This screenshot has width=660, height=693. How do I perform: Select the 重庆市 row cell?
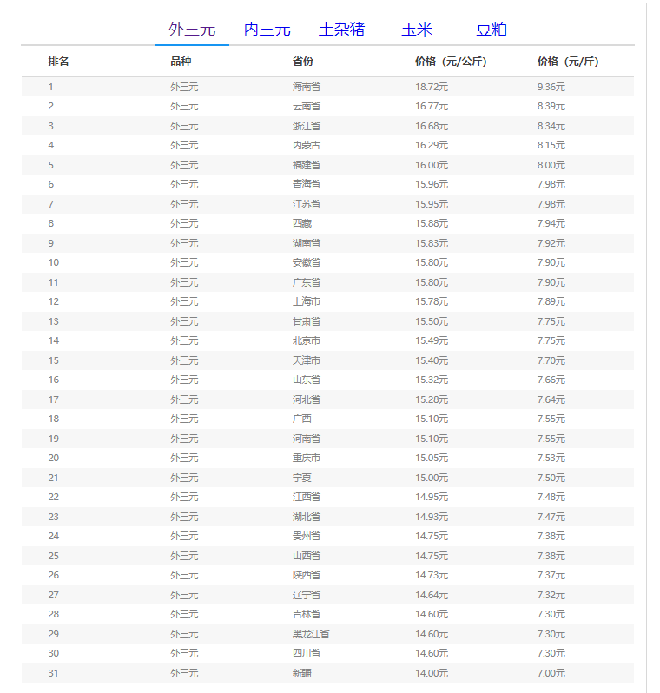(x=307, y=458)
